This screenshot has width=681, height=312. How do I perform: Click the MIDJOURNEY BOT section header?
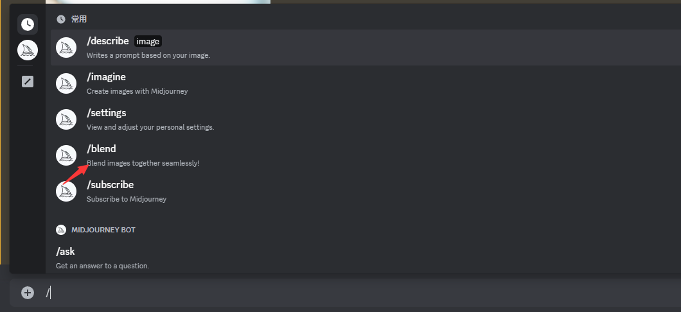[x=103, y=230]
